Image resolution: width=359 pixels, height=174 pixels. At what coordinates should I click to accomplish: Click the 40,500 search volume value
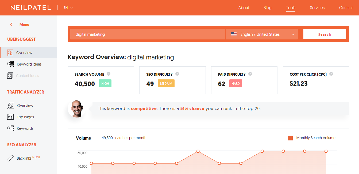85,84
